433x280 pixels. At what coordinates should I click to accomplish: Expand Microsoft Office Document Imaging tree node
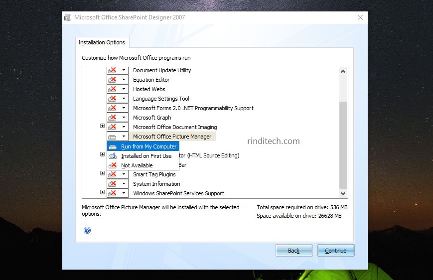click(x=102, y=126)
